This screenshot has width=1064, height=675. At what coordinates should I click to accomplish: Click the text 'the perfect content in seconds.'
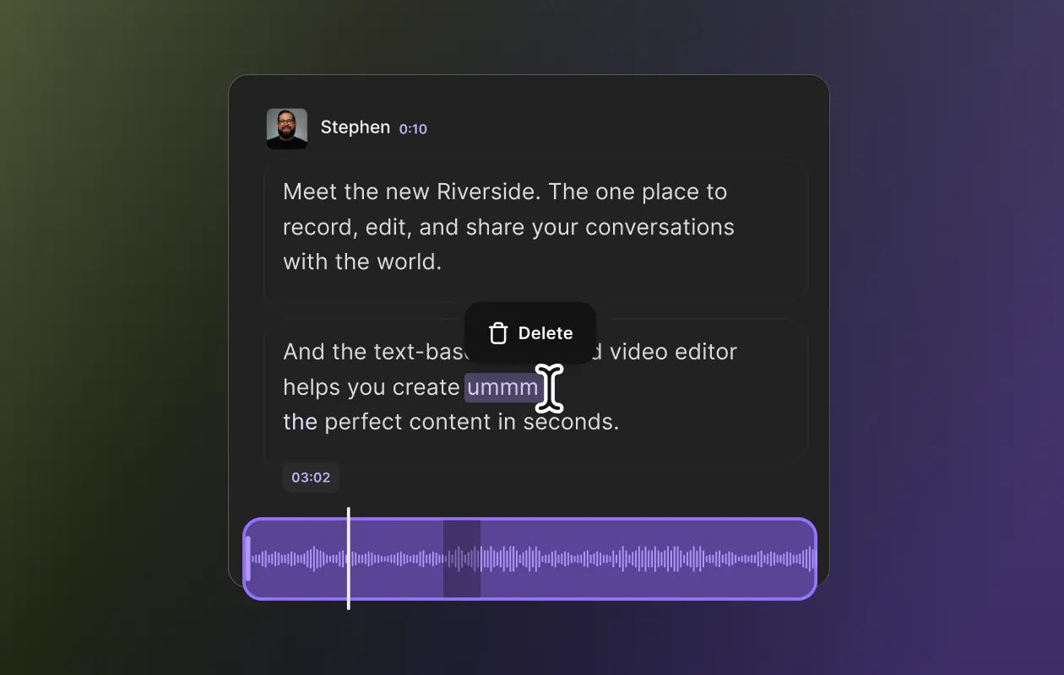click(451, 421)
